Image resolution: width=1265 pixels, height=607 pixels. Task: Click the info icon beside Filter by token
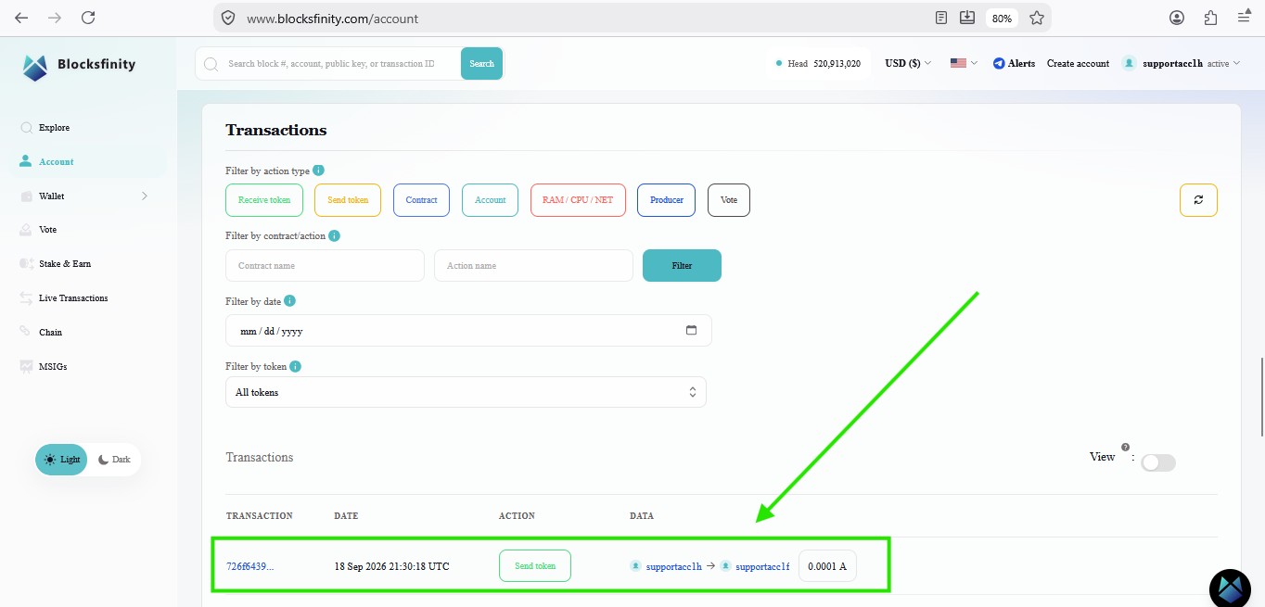pyautogui.click(x=296, y=366)
